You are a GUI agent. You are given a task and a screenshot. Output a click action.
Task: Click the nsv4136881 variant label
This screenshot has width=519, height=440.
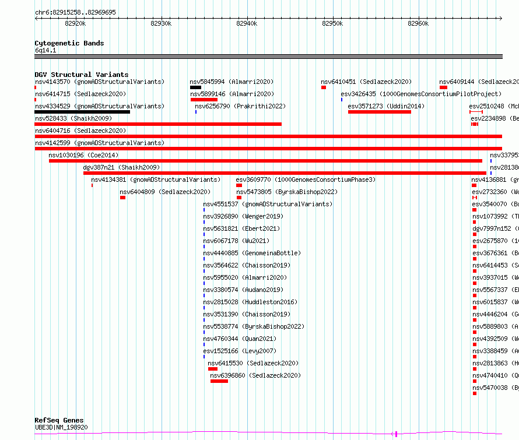coord(495,179)
